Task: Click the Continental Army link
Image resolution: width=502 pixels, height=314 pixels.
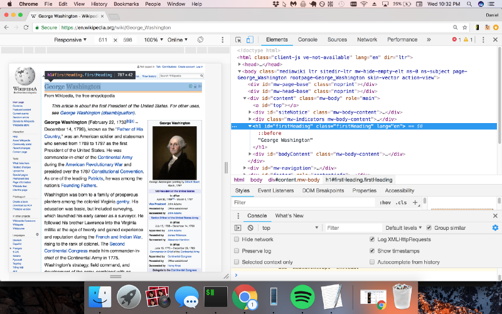Action: pyautogui.click(x=115, y=158)
